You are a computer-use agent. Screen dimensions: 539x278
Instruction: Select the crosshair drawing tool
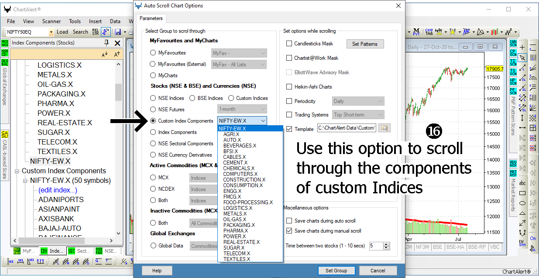[523, 47]
